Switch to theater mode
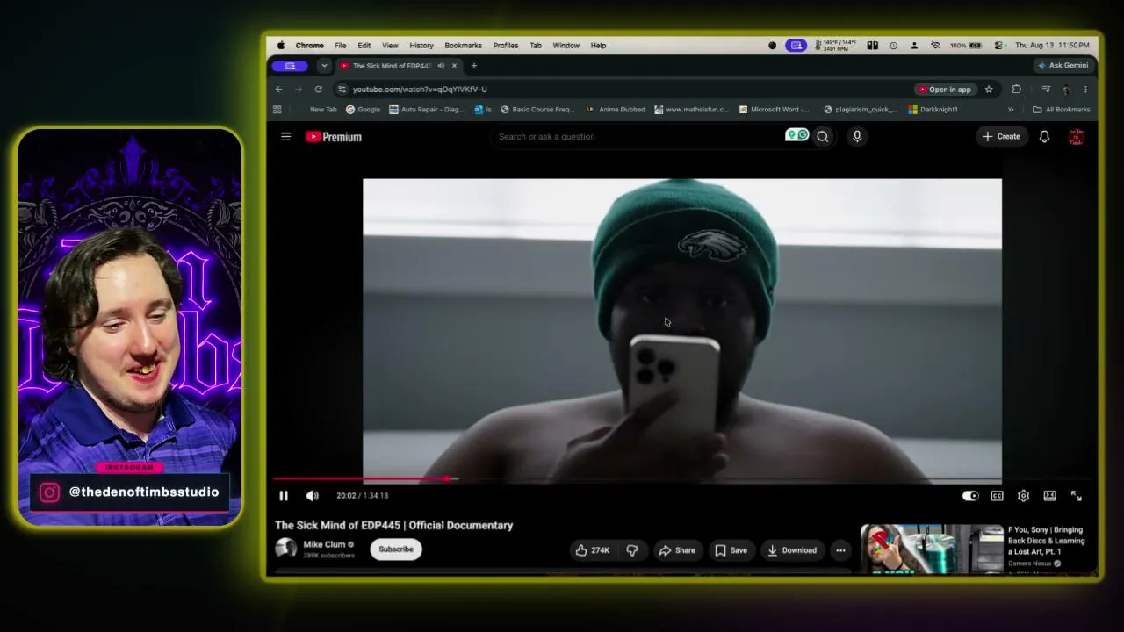 (1049, 496)
